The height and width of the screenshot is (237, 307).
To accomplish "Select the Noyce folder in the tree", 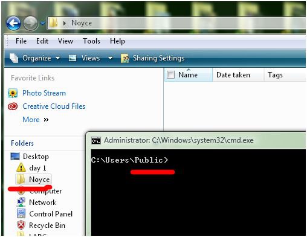I will tap(39, 180).
